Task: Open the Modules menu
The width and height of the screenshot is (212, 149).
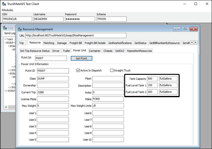Action: [x=7, y=10]
